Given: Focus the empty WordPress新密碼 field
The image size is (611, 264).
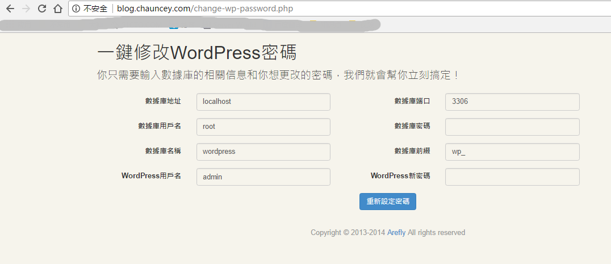Looking at the screenshot, I should click(x=512, y=177).
